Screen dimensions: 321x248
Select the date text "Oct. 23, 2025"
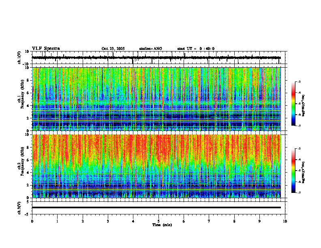point(113,49)
